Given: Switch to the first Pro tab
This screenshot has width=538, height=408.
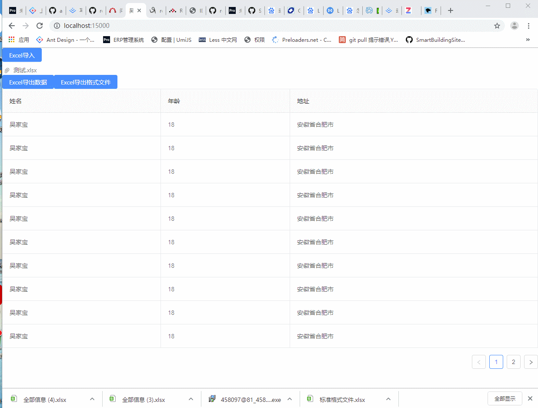Looking at the screenshot, I should coord(16,10).
